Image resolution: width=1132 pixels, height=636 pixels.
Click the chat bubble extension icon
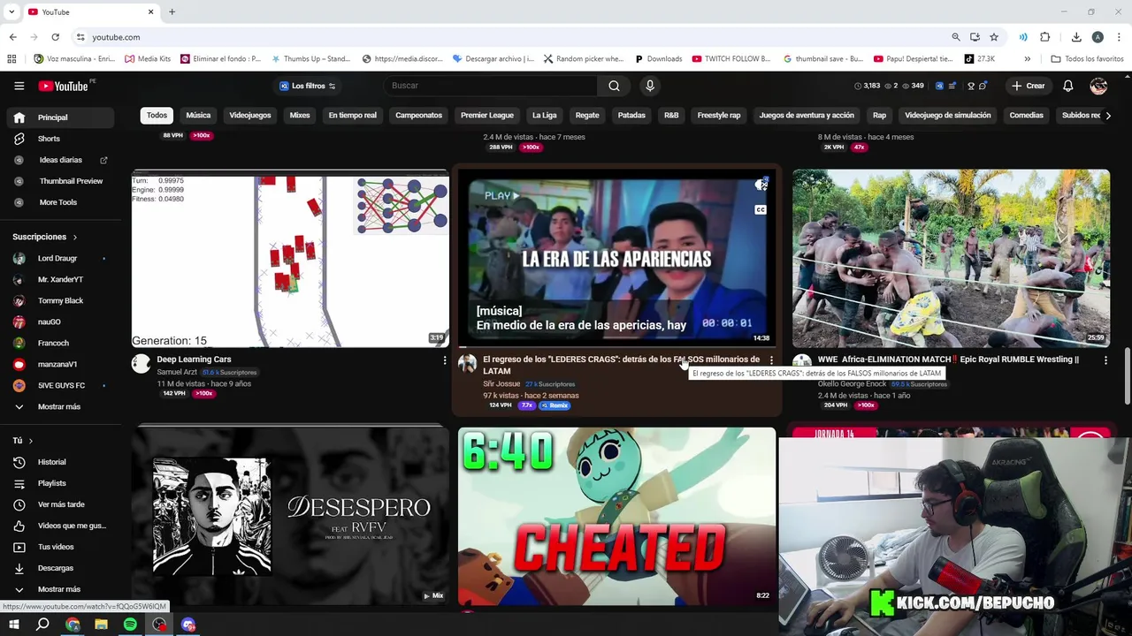pyautogui.click(x=983, y=86)
